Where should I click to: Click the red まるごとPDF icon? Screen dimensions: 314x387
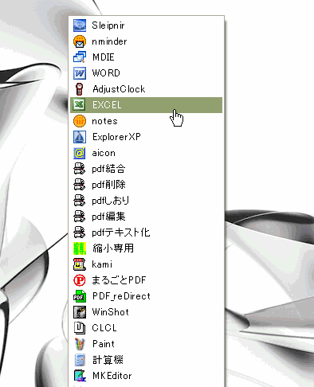[80, 280]
